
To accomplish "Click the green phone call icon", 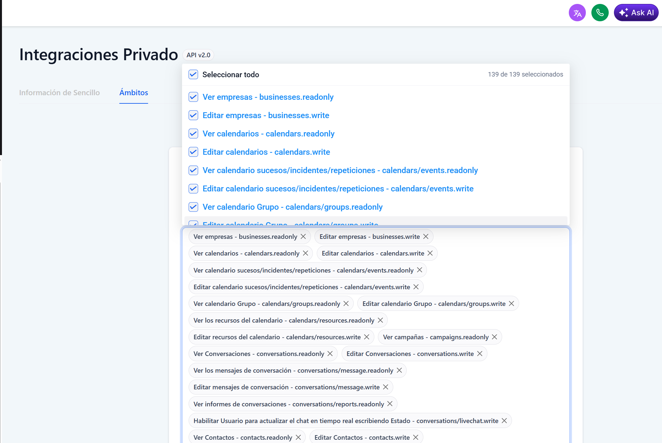I will coord(600,13).
